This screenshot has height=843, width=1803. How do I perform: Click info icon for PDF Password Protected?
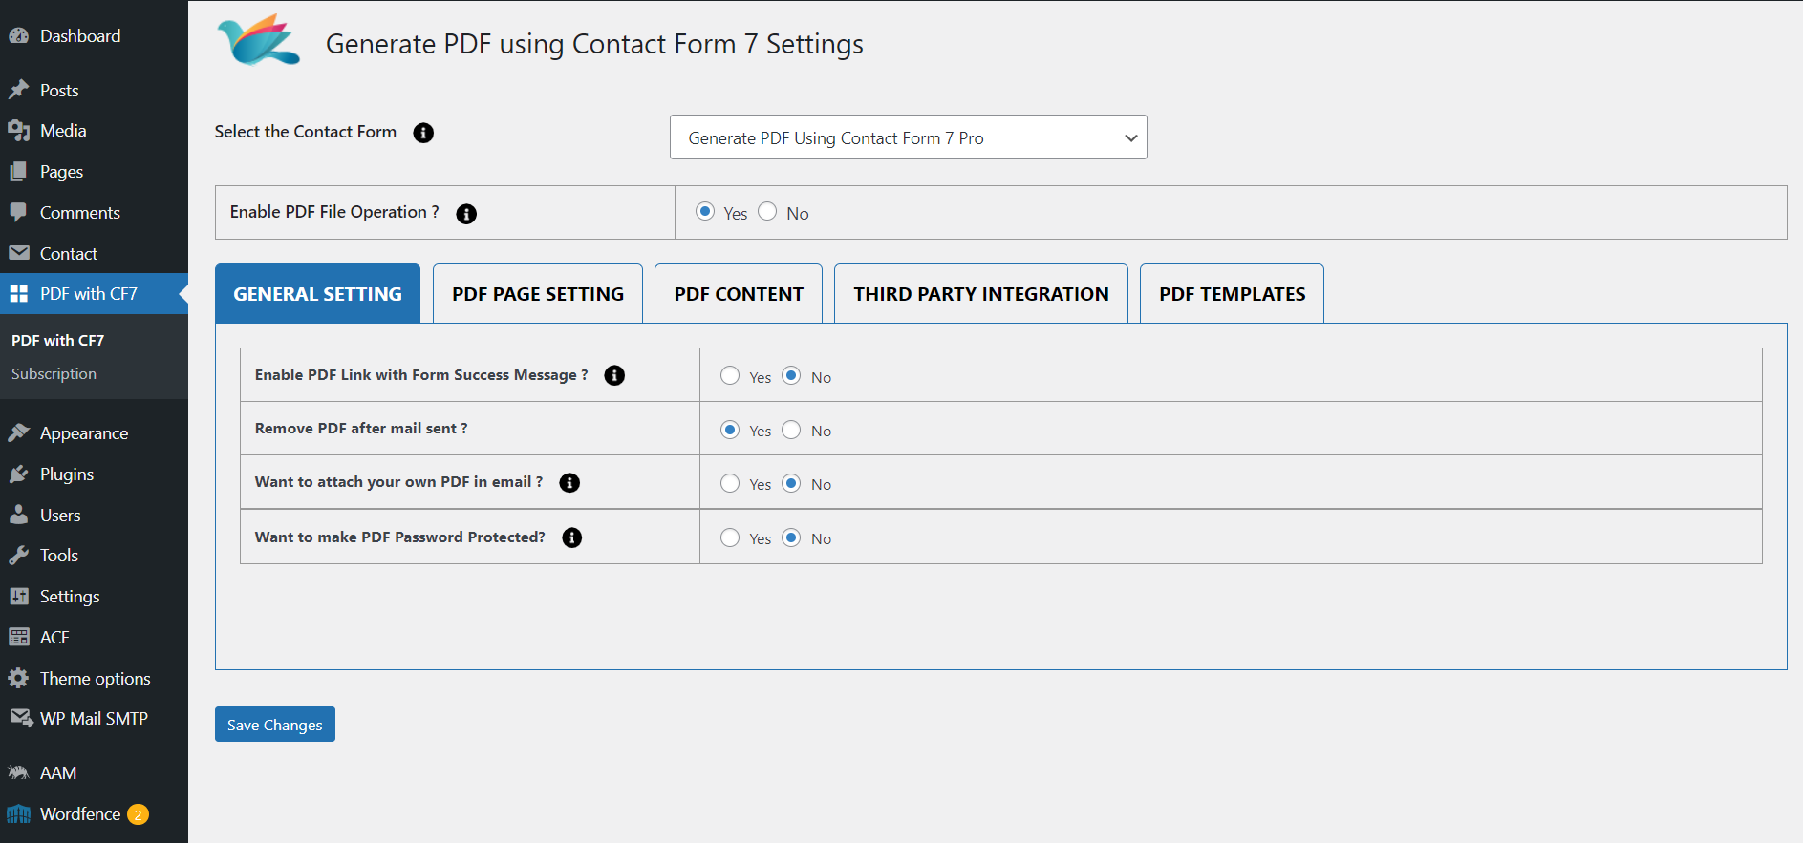point(571,537)
